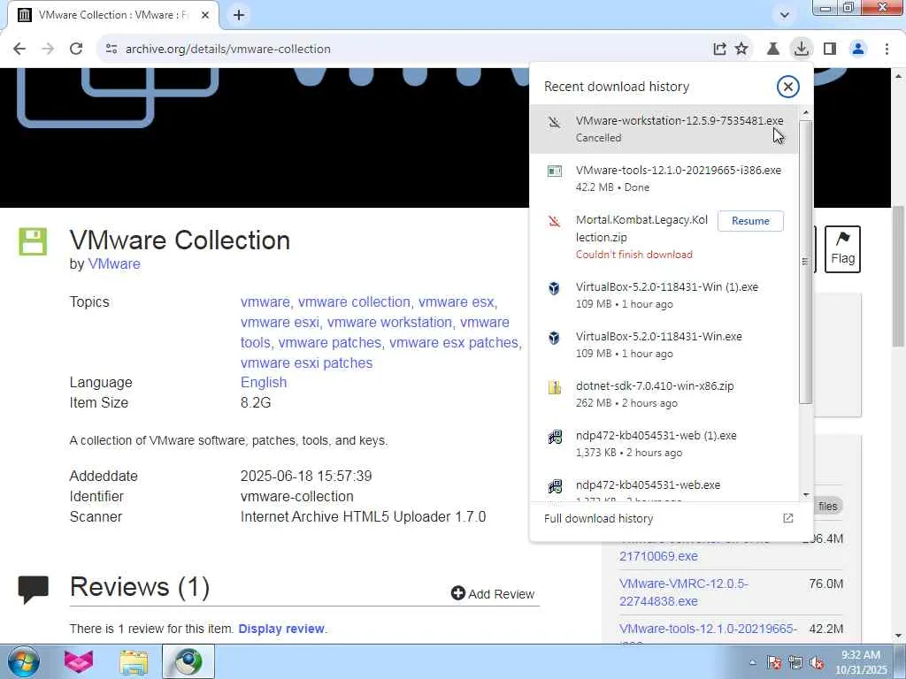The height and width of the screenshot is (679, 906).
Task: Open the tab search dropdown arrow
Action: [x=784, y=16]
